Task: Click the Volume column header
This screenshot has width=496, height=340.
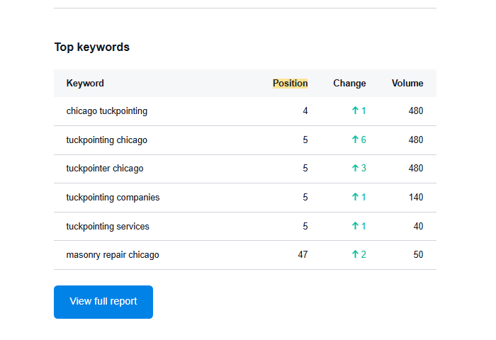Action: (x=407, y=83)
